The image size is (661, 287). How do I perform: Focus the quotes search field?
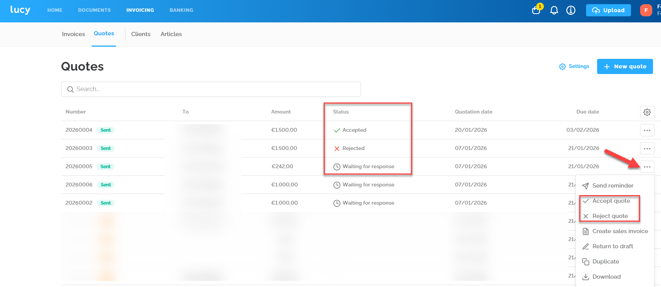tap(211, 89)
